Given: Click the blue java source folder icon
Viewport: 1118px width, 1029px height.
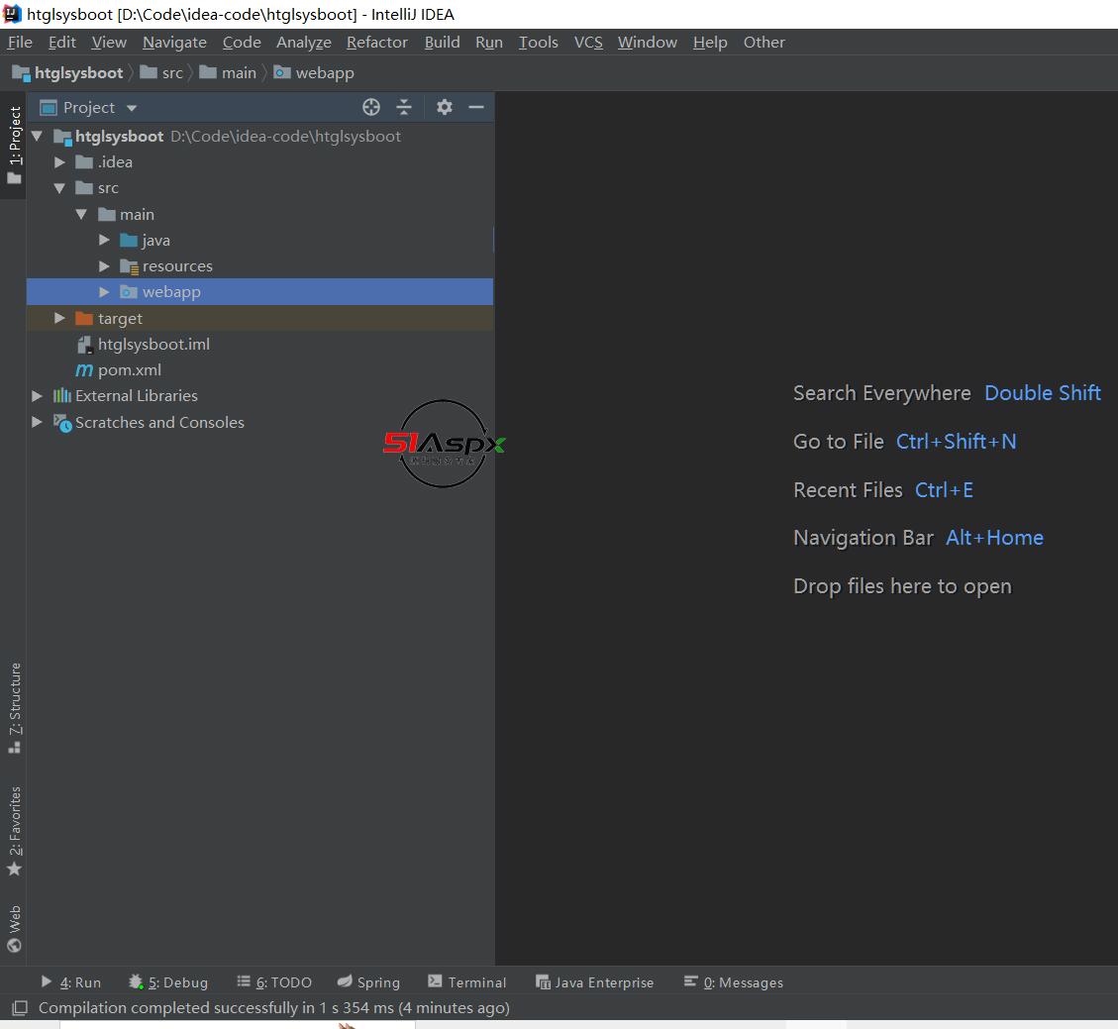Looking at the screenshot, I should pyautogui.click(x=129, y=241).
